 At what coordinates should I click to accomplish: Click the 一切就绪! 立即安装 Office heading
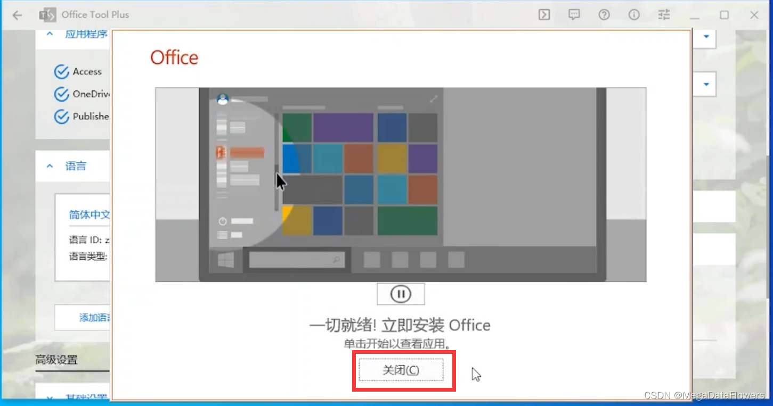tap(400, 325)
